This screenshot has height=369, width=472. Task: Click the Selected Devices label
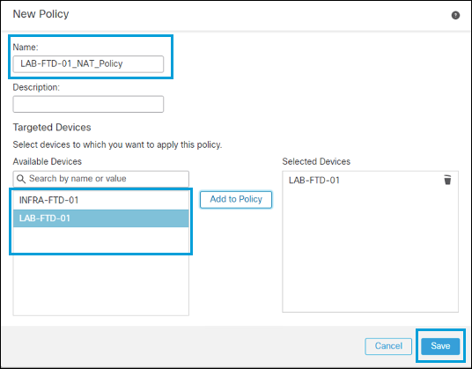316,162
